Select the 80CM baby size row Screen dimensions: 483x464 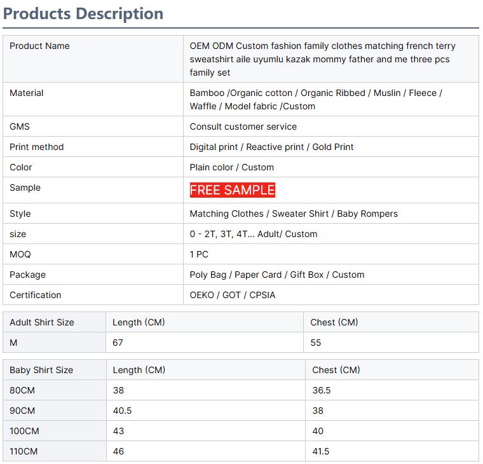[22, 390]
